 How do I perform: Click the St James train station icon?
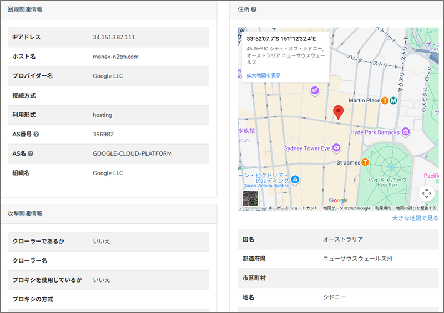pyautogui.click(x=365, y=162)
